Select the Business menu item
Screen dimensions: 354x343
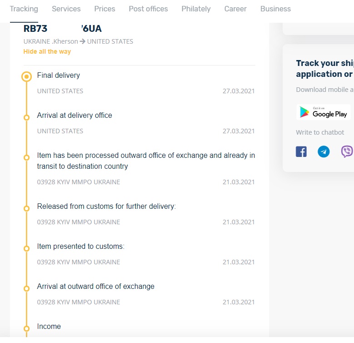point(275,9)
